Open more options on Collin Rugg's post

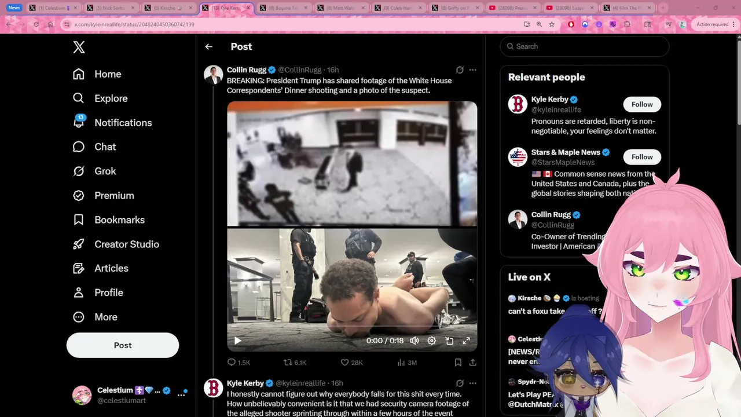tap(473, 70)
